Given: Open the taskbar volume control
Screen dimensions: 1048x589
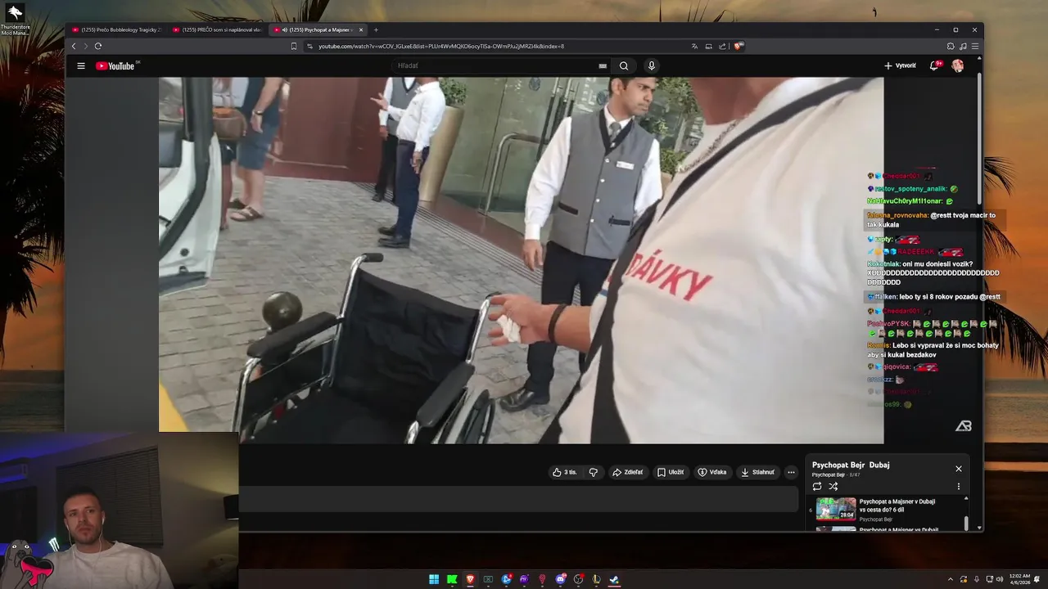Looking at the screenshot, I should (1000, 579).
